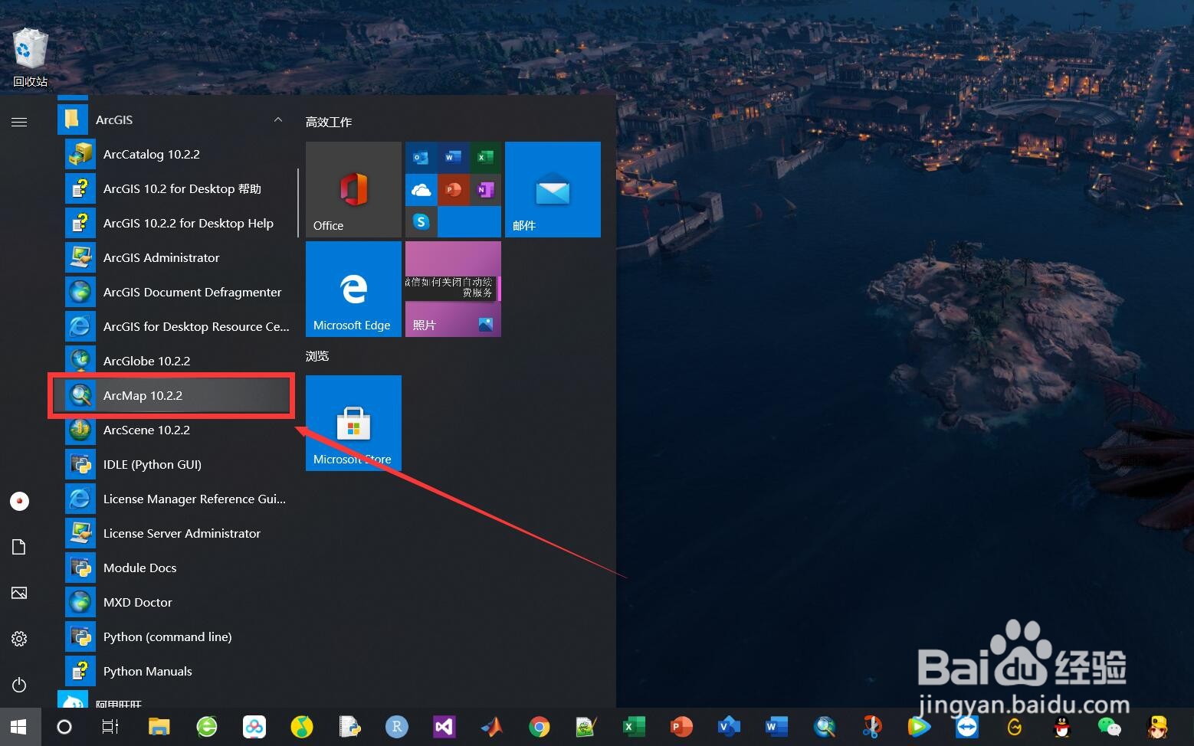Screen dimensions: 1194x746
Task: Open Power options in Start sidebar
Action: 19,685
